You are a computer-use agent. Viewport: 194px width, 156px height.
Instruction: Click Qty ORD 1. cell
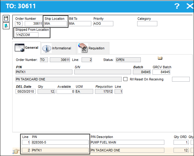click(181, 142)
